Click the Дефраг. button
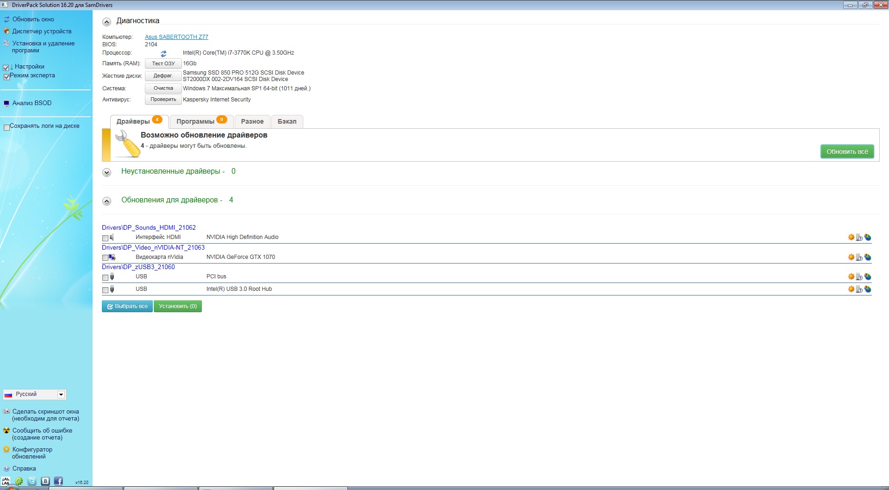Screen dimensions: 889x490 pos(163,76)
